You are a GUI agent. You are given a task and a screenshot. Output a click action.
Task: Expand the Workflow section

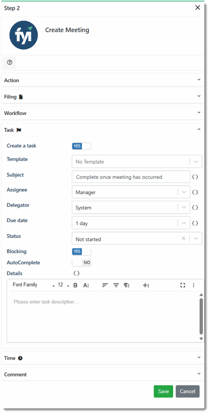tap(102, 113)
